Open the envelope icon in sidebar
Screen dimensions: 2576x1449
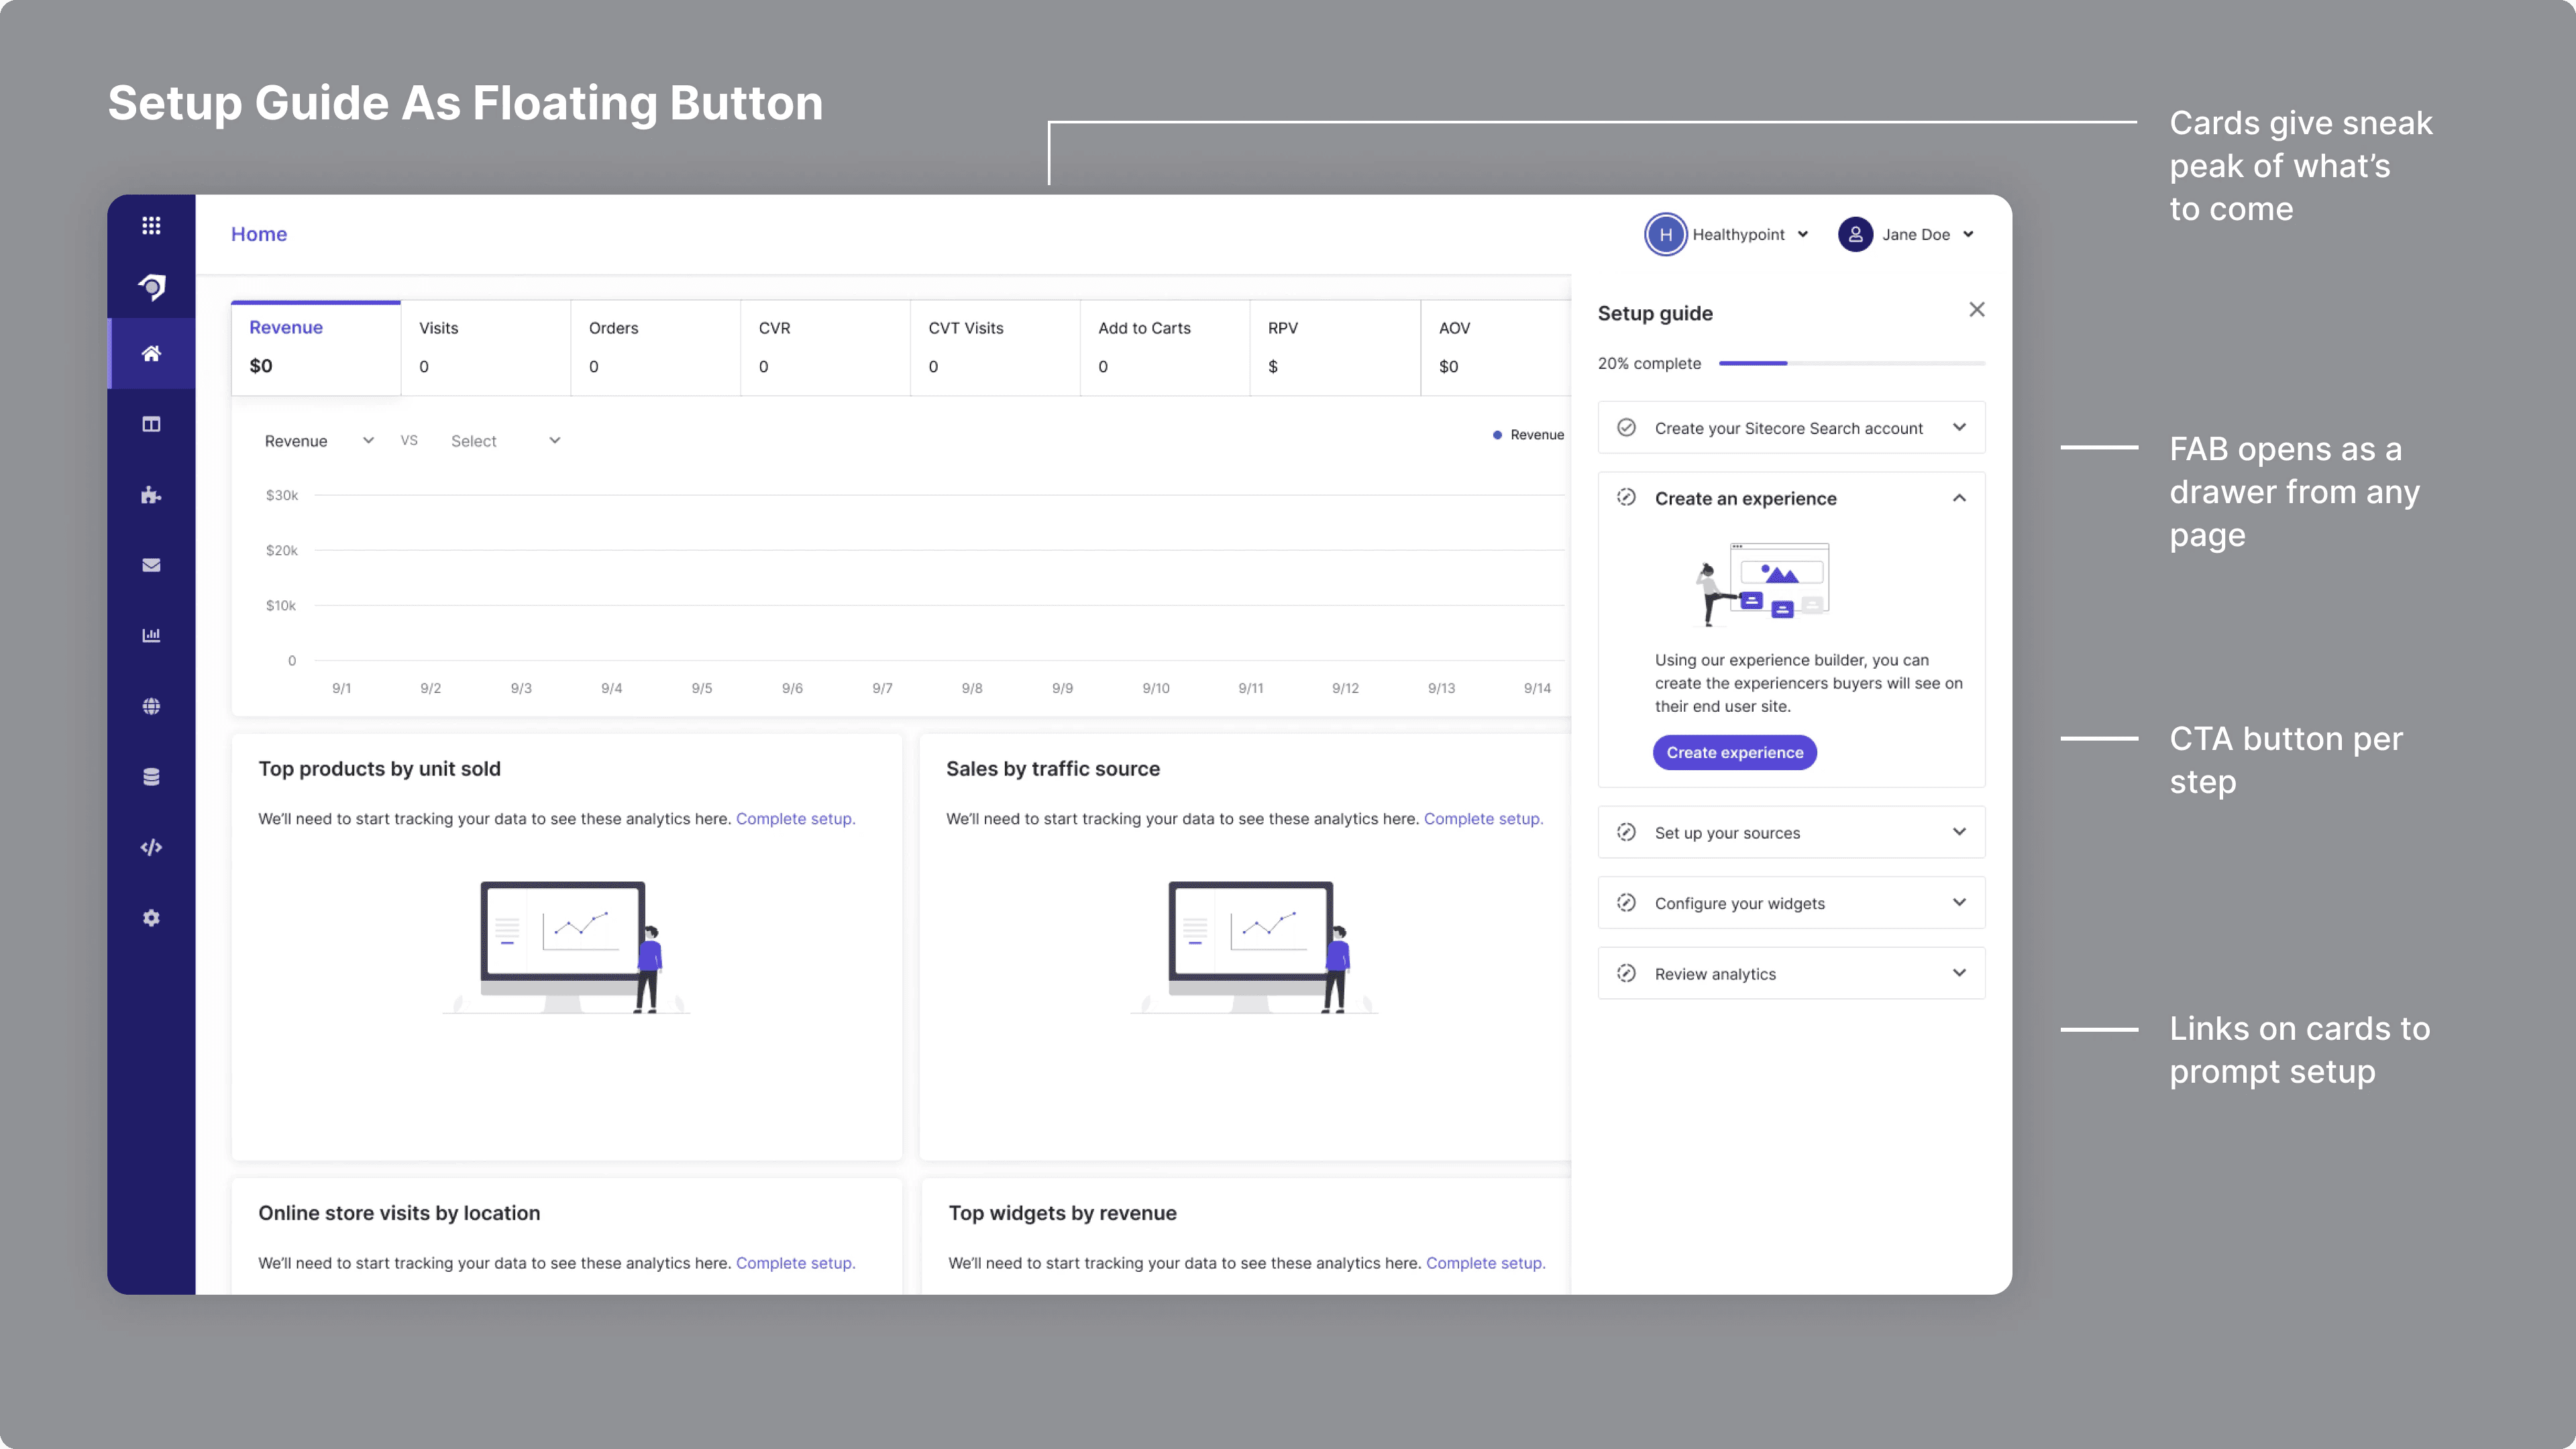(x=151, y=565)
